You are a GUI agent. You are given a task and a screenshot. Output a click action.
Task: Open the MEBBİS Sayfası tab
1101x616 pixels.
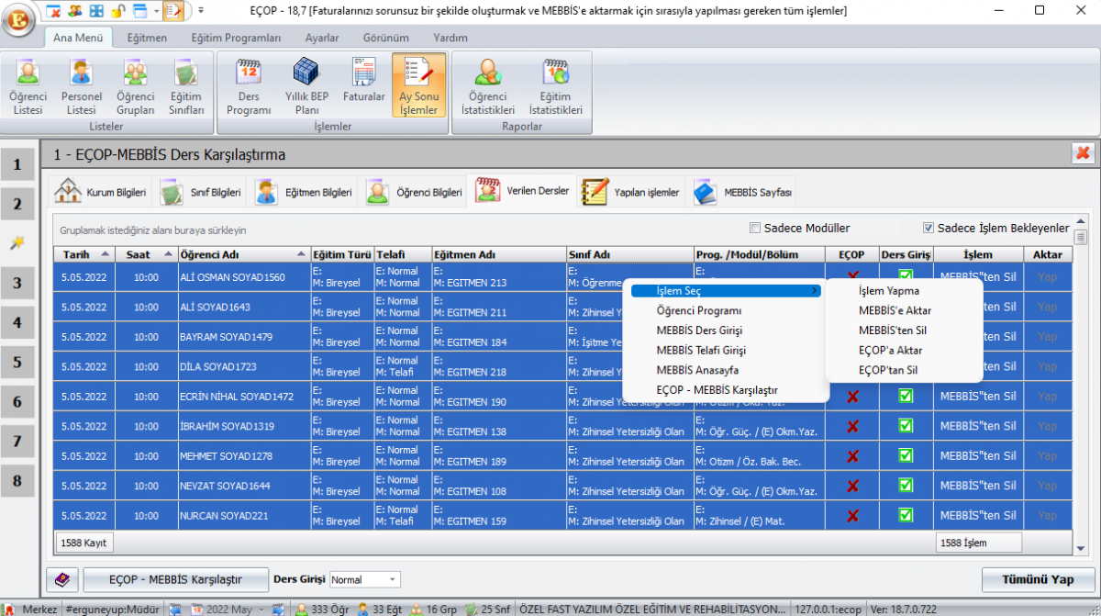tap(743, 193)
